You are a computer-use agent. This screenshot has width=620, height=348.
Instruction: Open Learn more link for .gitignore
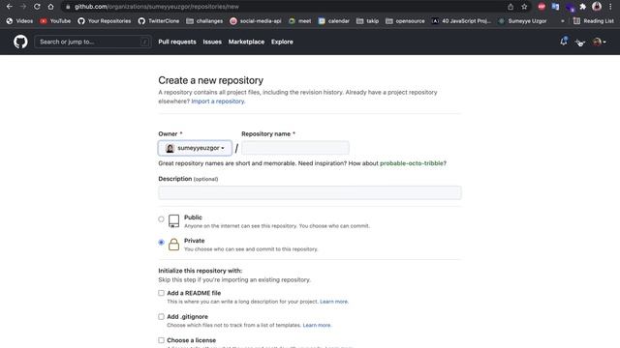(x=317, y=325)
